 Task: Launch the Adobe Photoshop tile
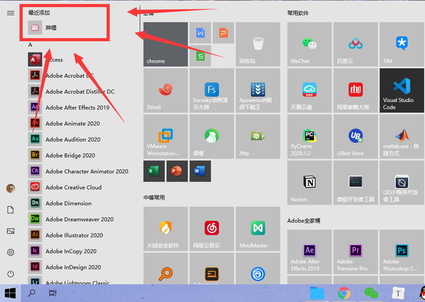(402, 252)
